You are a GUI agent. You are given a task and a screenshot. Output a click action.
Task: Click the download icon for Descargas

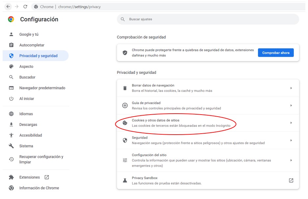tap(11, 124)
